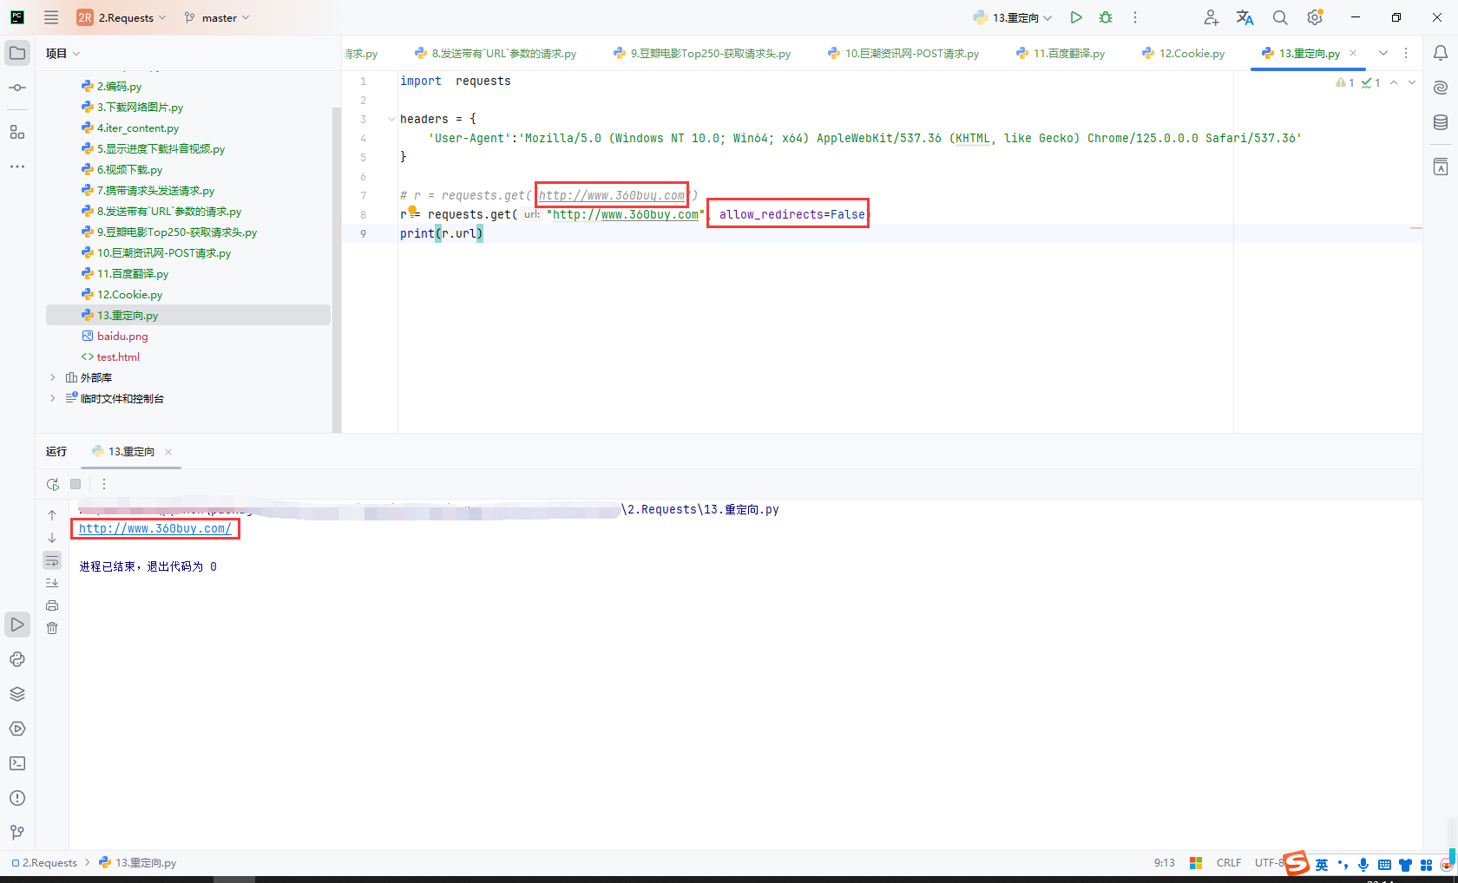The height and width of the screenshot is (883, 1458).
Task: Open the AI Assistant tool window
Action: [x=1441, y=88]
